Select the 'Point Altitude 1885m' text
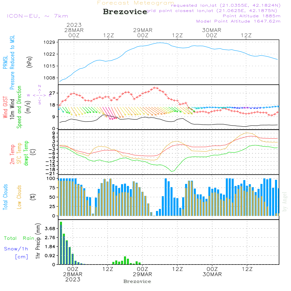Screen dimensions: 291x291 (252, 16)
